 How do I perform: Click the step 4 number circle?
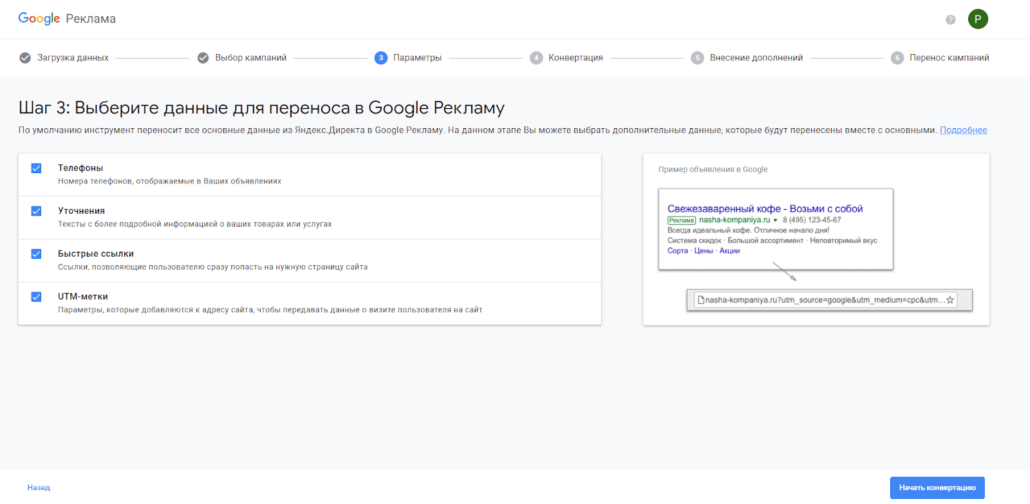click(536, 58)
